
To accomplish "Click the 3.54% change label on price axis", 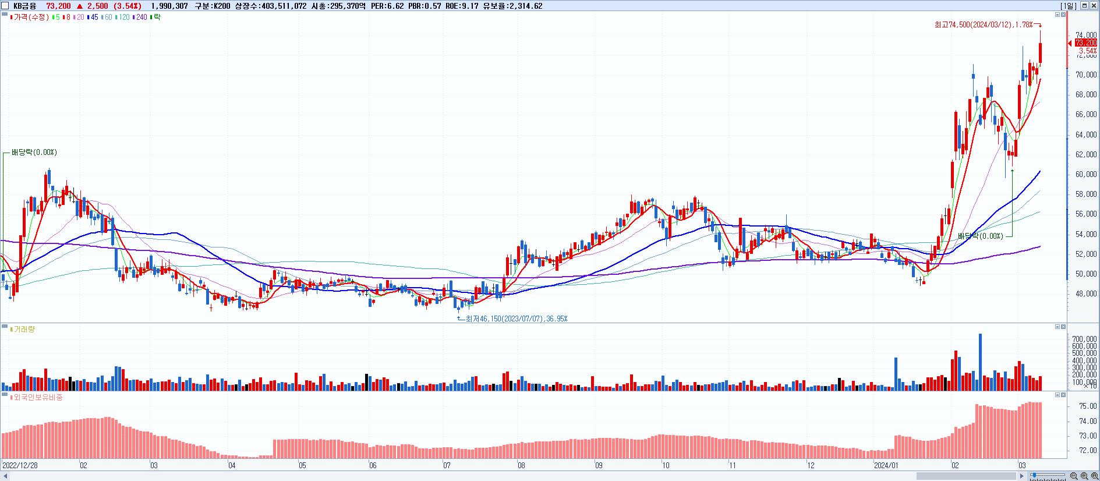I will [x=1088, y=51].
